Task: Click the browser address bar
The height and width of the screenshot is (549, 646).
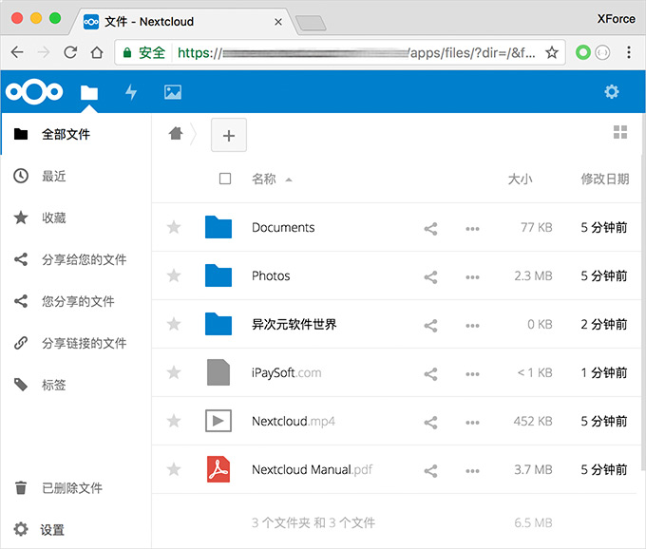Action: [x=338, y=52]
